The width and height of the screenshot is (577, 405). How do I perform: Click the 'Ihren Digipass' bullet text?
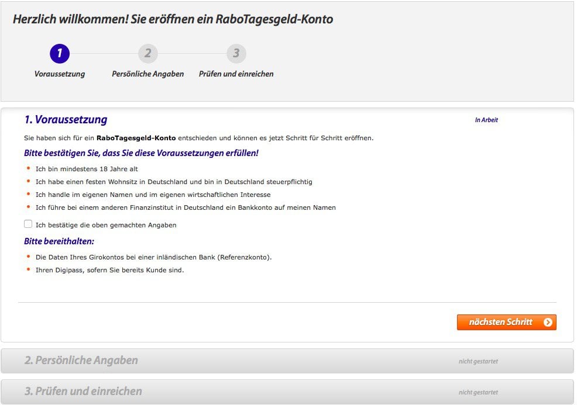point(109,270)
